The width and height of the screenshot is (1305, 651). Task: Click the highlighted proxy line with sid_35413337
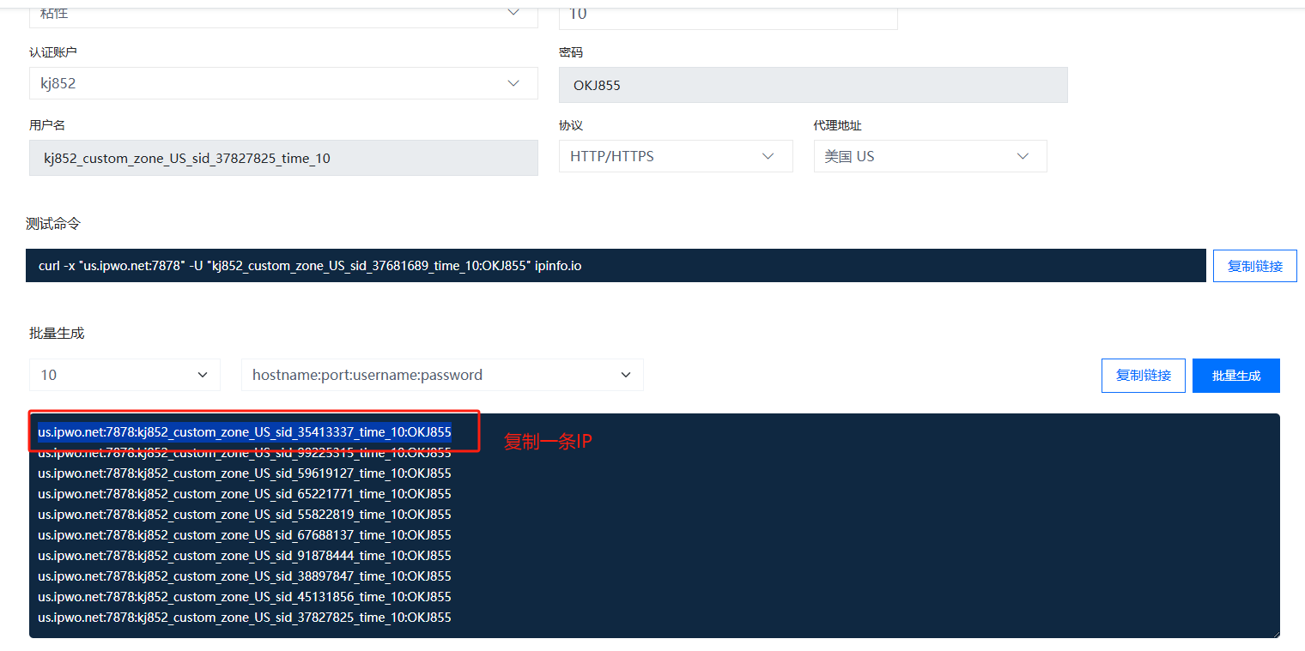245,432
